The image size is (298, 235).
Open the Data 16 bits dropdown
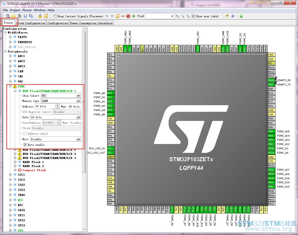point(78,117)
